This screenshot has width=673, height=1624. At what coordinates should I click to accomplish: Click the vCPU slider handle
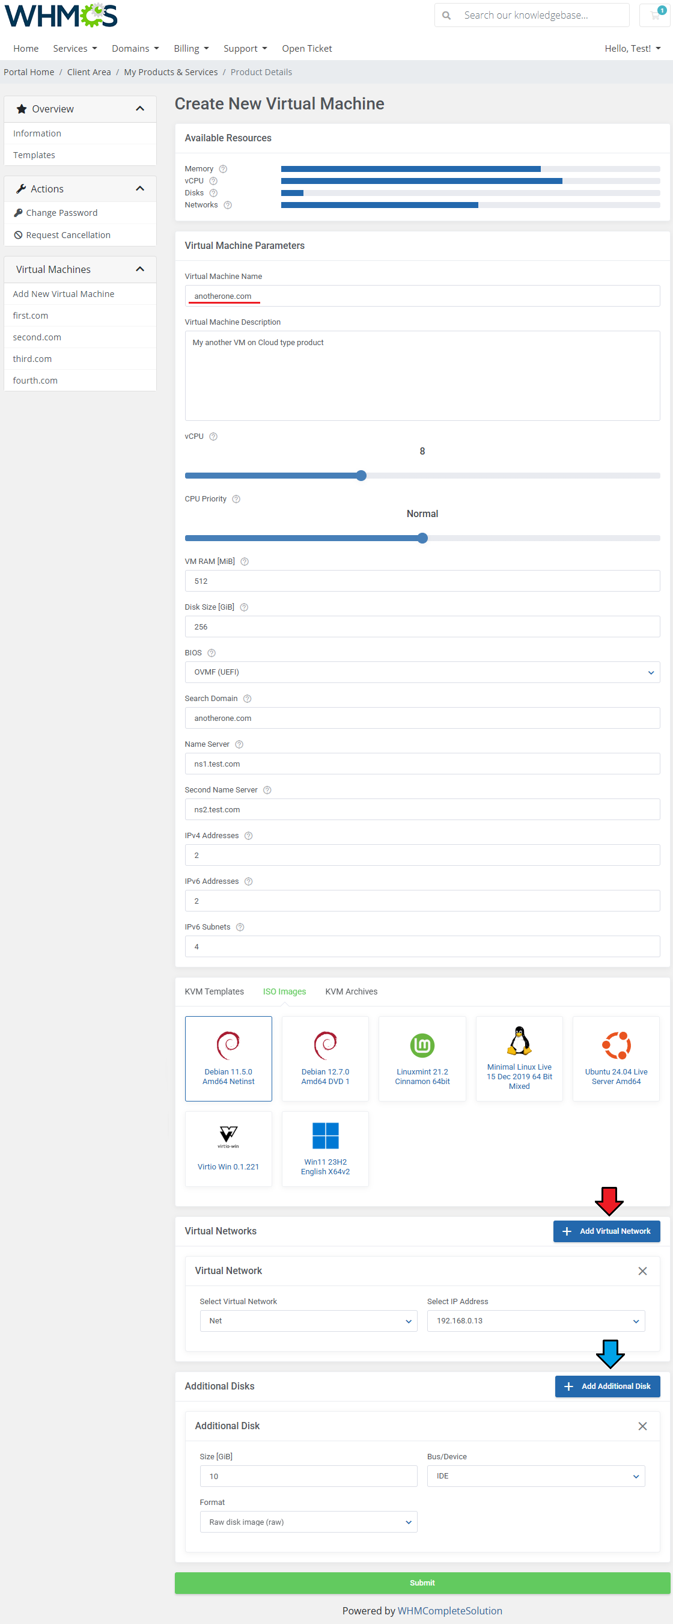click(361, 476)
